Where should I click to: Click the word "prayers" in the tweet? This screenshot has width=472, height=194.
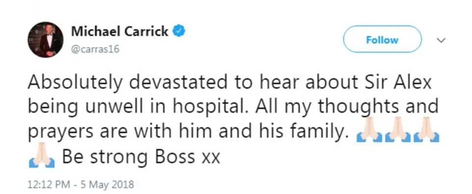coord(61,132)
